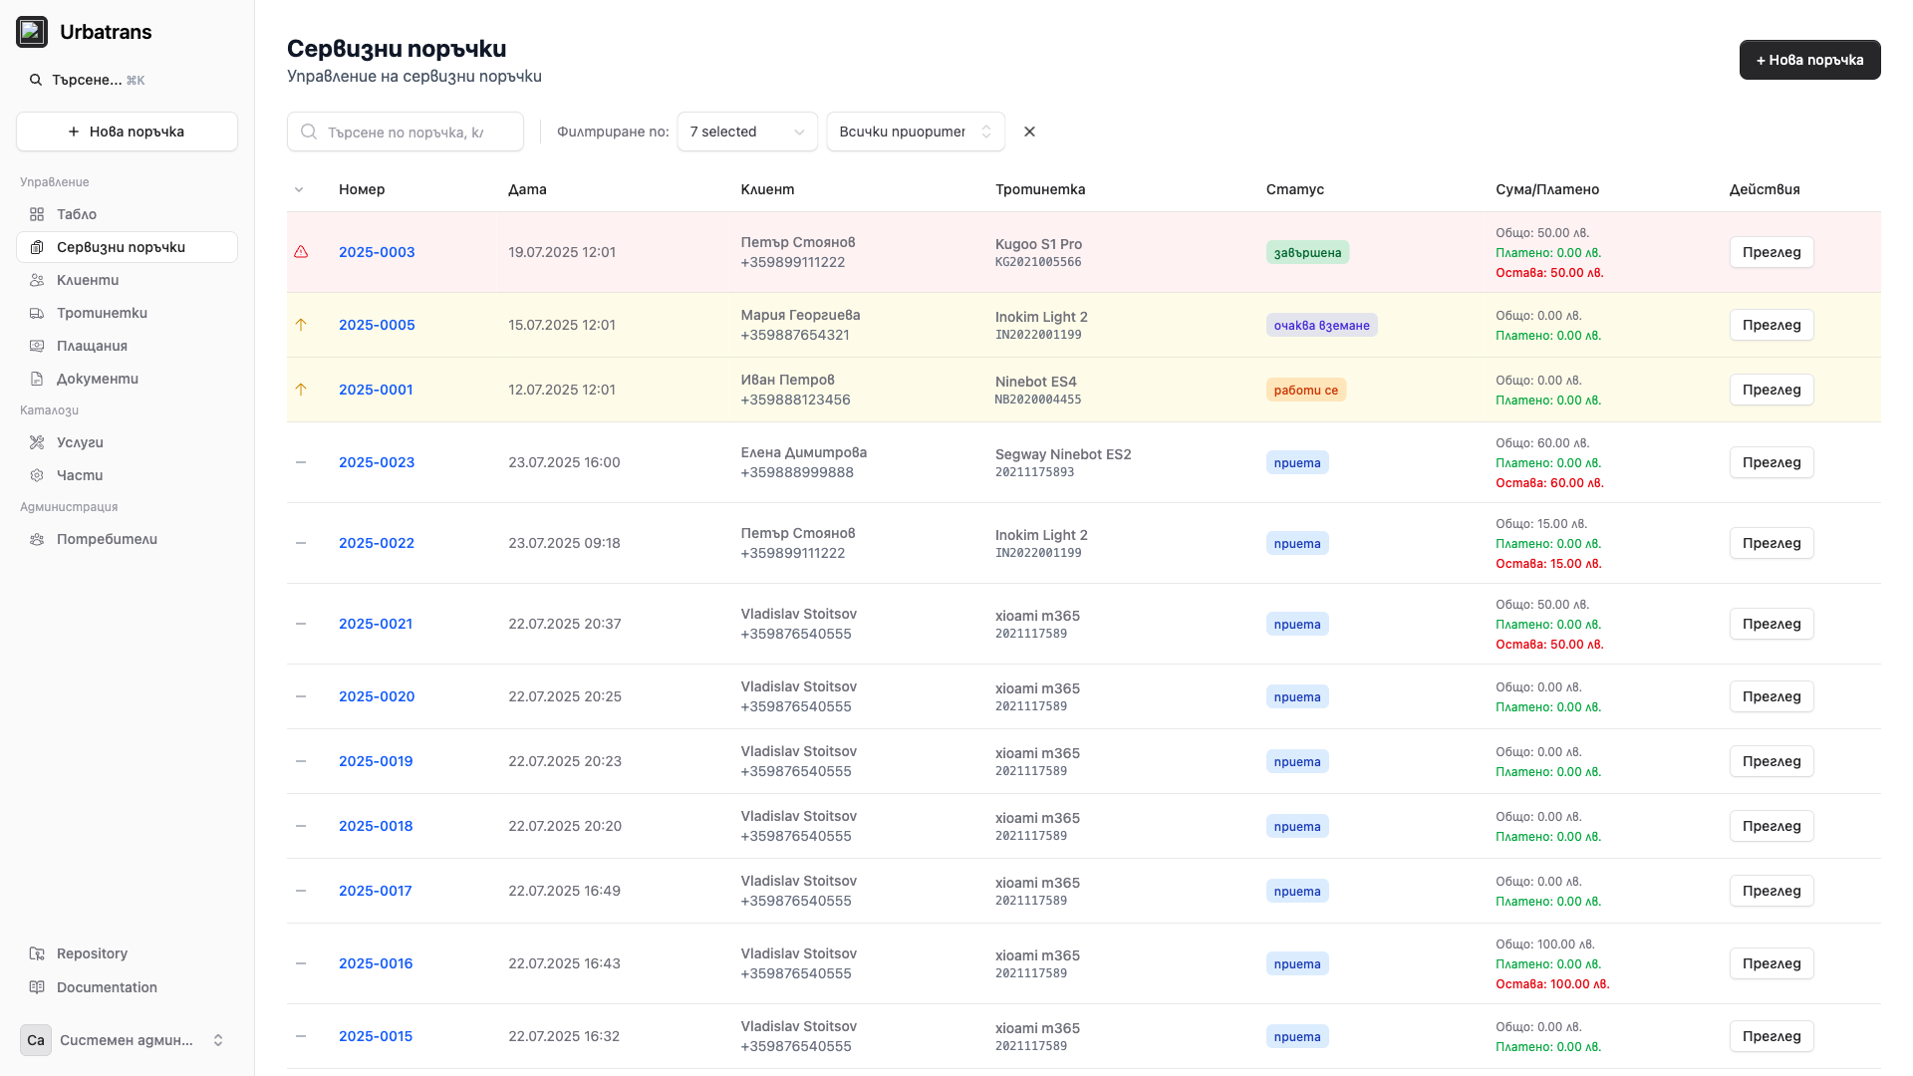Open the Документи documents icon
This screenshot has height=1076, width=1913.
click(37, 379)
